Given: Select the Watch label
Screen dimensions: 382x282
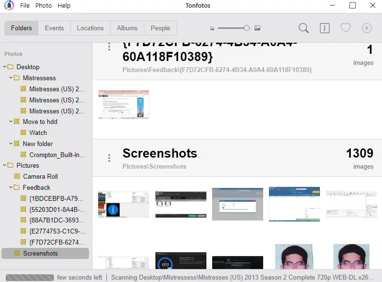Looking at the screenshot, I should point(38,133).
